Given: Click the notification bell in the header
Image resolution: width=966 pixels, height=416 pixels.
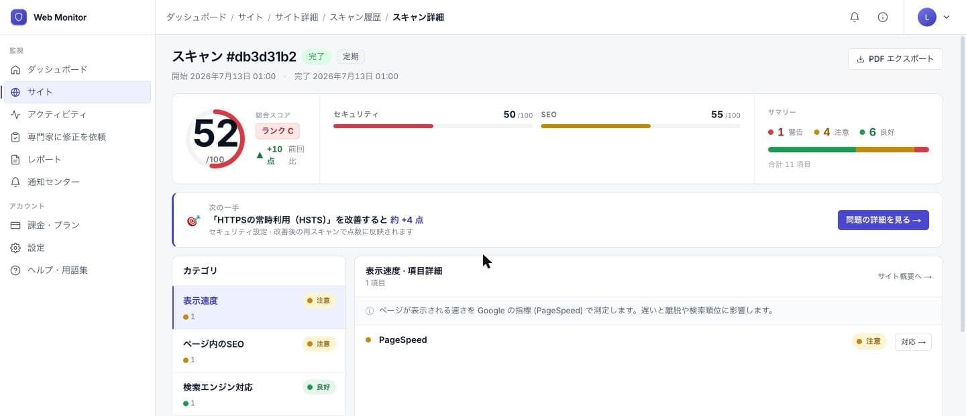Looking at the screenshot, I should [x=855, y=17].
